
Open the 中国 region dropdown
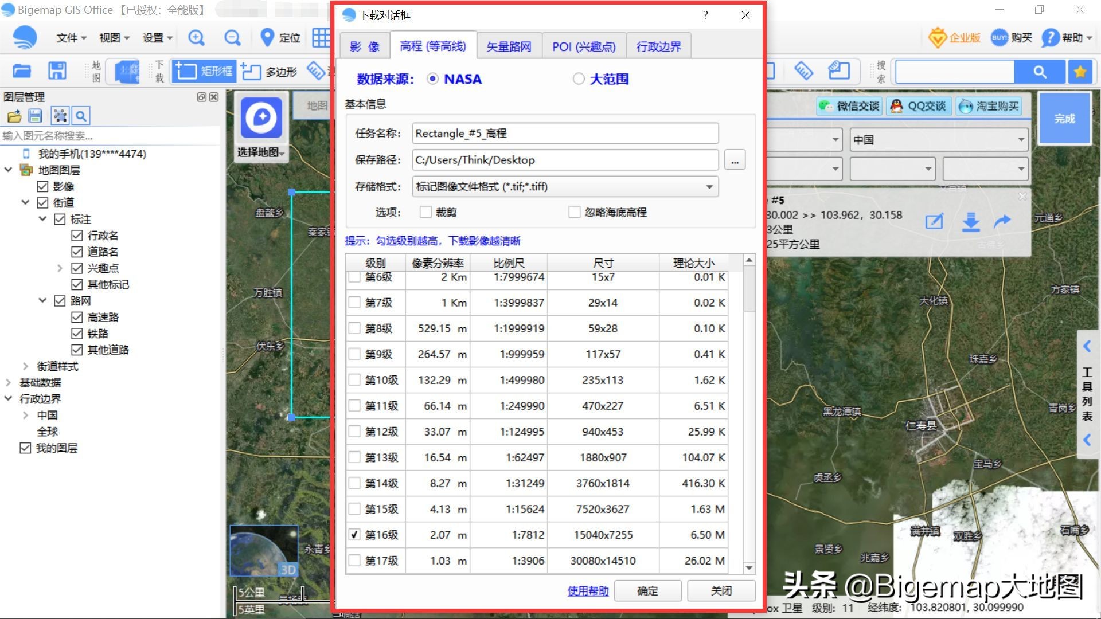click(939, 140)
